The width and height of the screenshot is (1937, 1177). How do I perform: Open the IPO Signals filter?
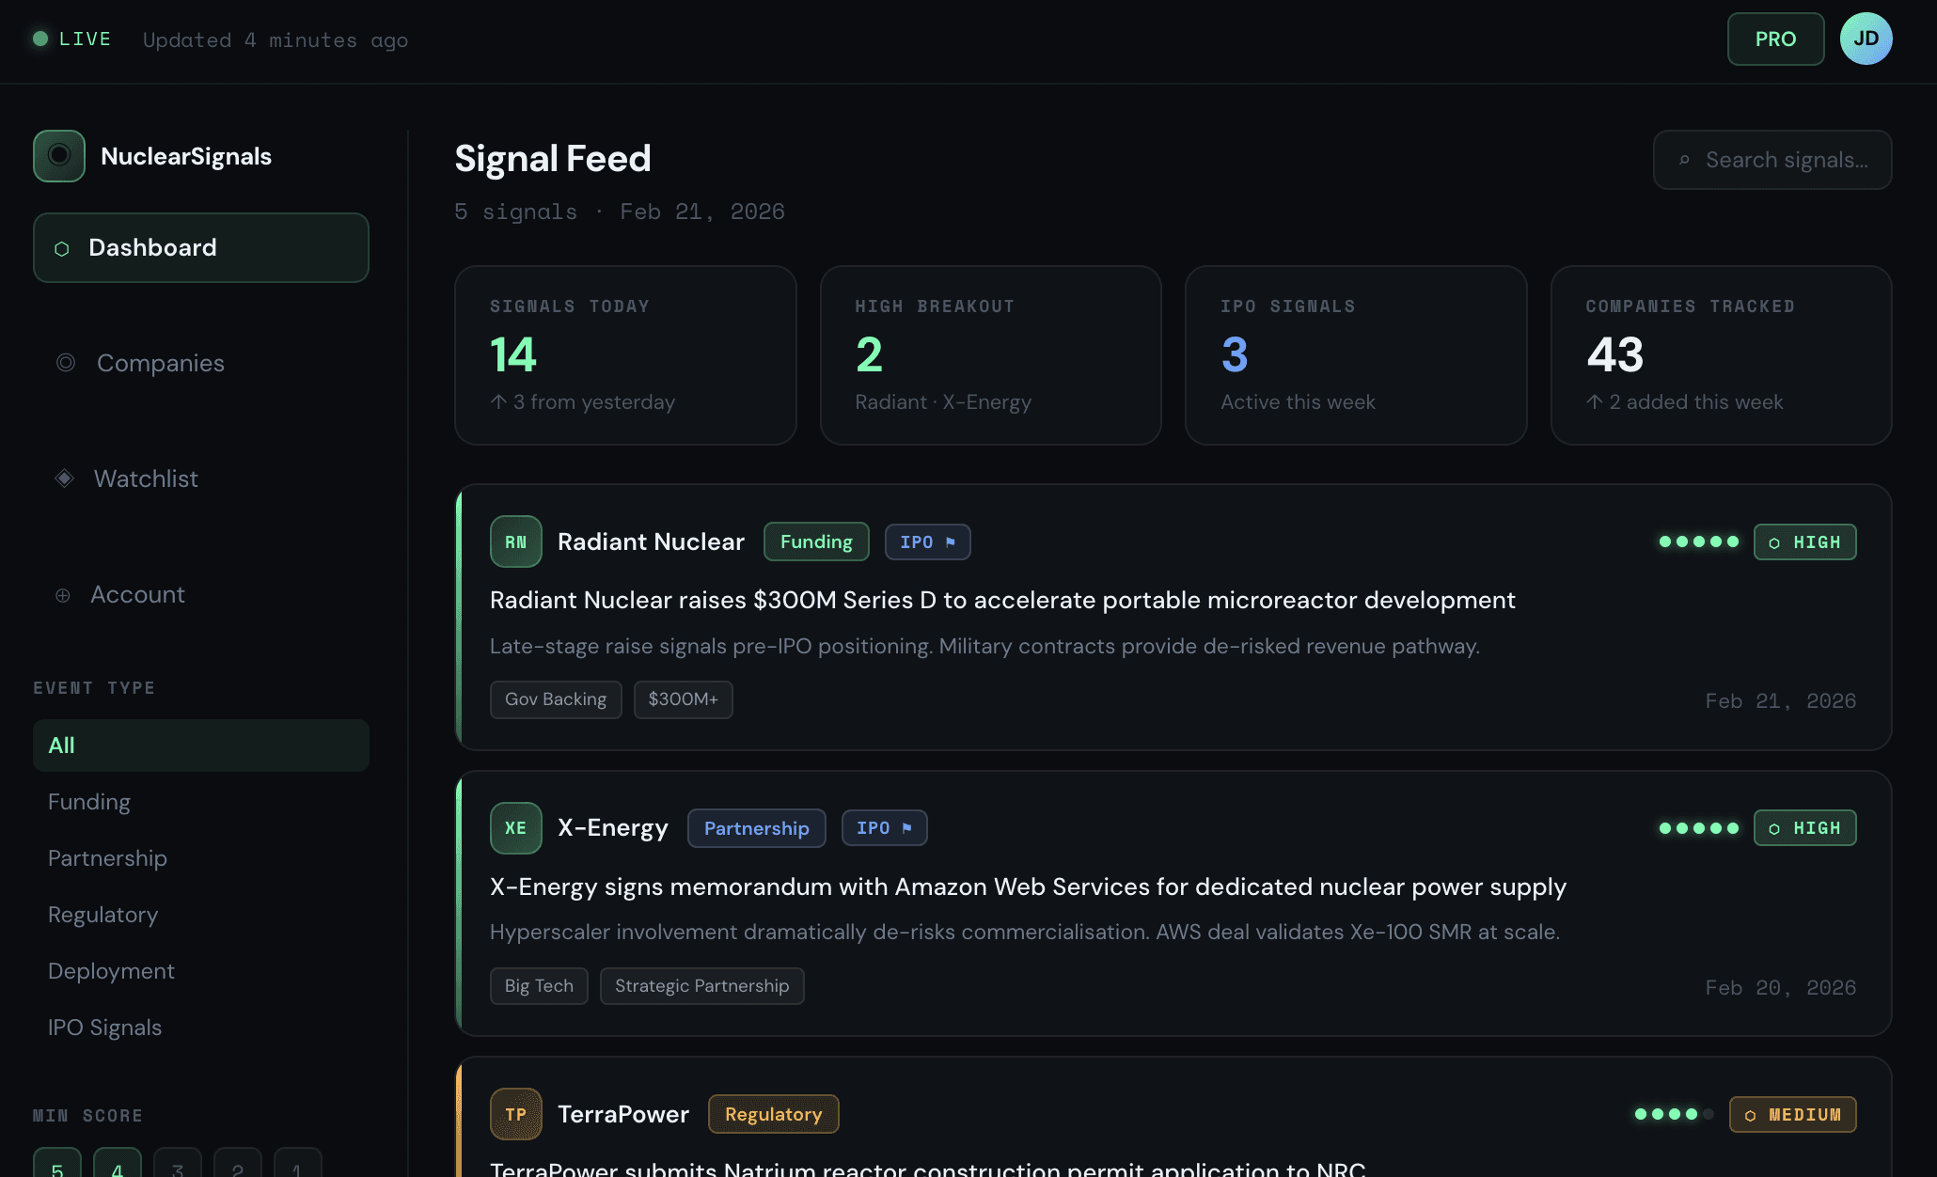[x=104, y=1027]
